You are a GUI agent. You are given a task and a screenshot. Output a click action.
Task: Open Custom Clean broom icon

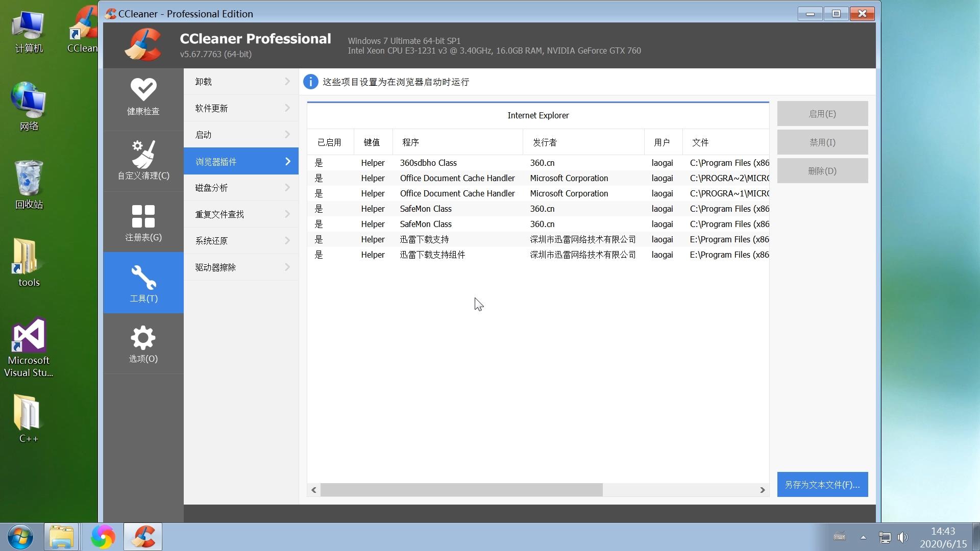point(143,154)
